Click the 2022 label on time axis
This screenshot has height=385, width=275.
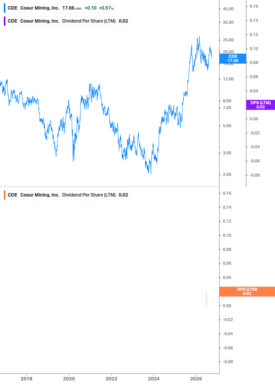pyautogui.click(x=111, y=378)
